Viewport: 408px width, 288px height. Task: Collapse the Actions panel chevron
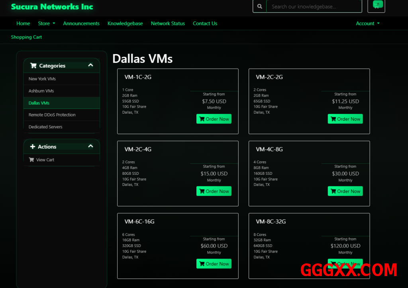tap(90, 146)
